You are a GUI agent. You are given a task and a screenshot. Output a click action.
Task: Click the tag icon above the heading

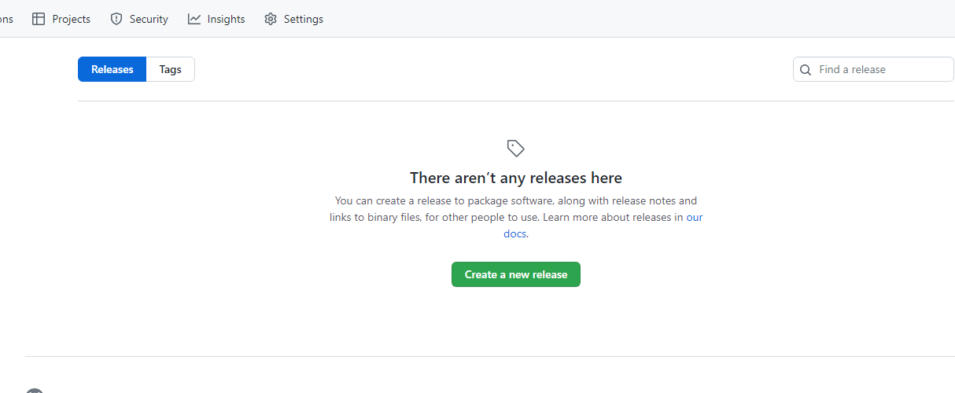(x=516, y=148)
